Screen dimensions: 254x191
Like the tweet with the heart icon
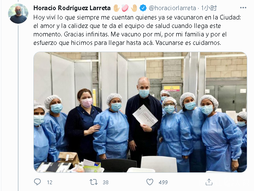coord(150,182)
